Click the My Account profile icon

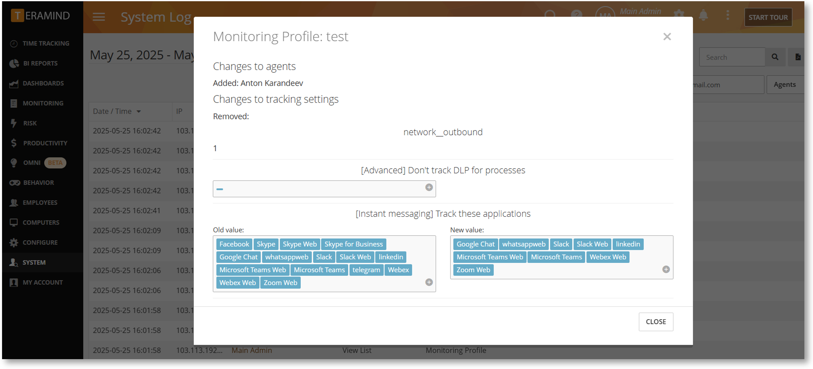click(x=14, y=282)
